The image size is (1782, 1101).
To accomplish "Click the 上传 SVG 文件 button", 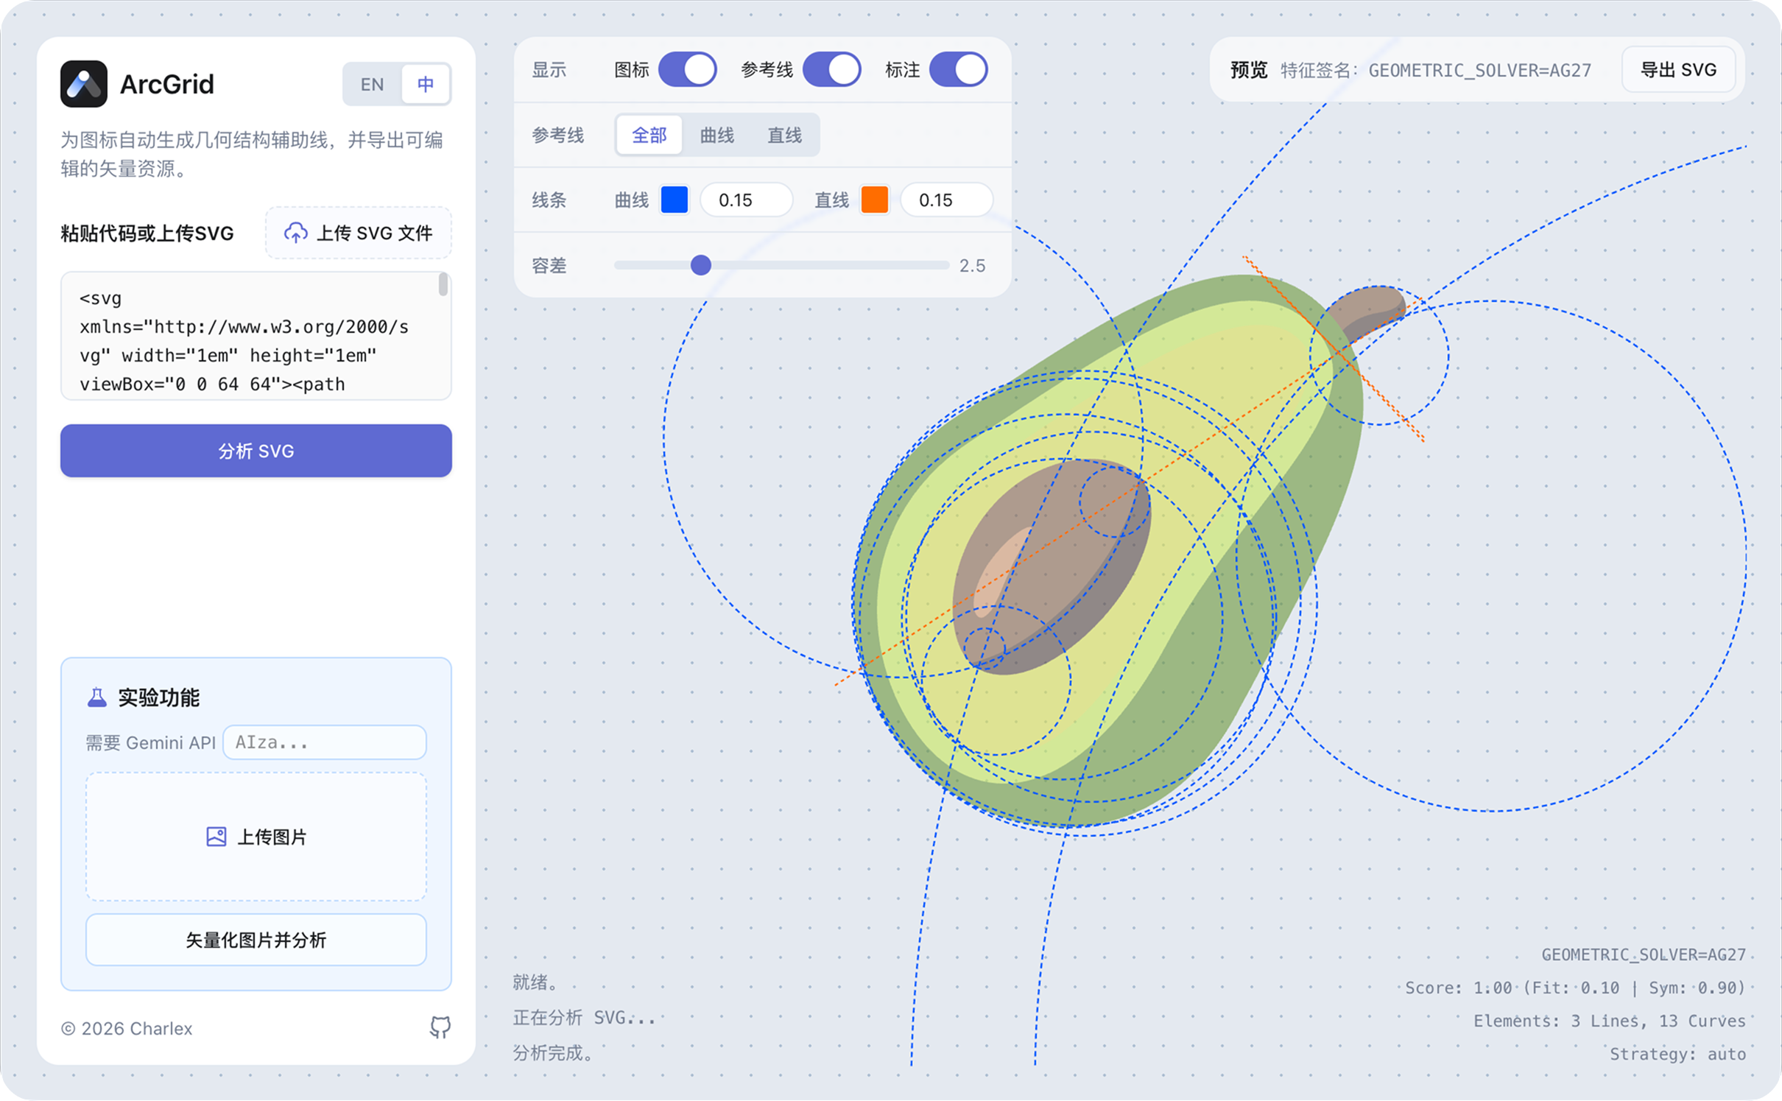I will click(x=359, y=233).
